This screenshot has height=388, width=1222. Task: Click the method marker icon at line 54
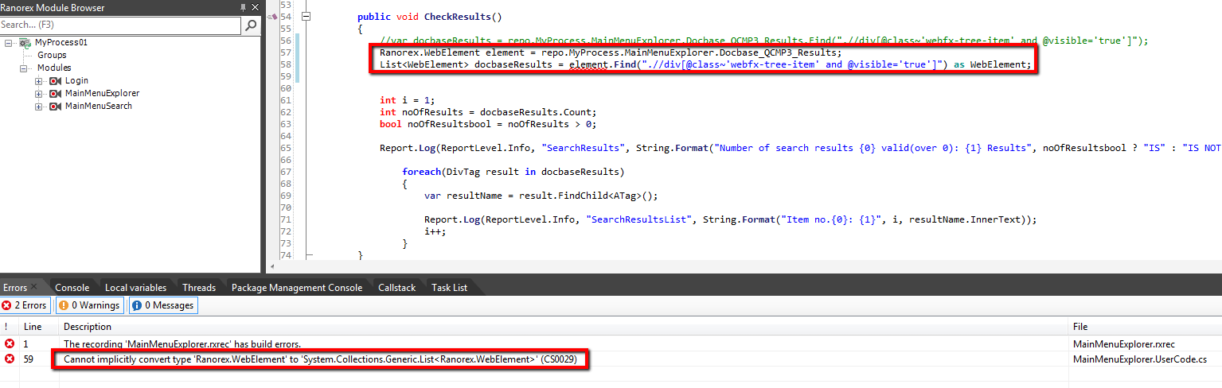point(274,16)
